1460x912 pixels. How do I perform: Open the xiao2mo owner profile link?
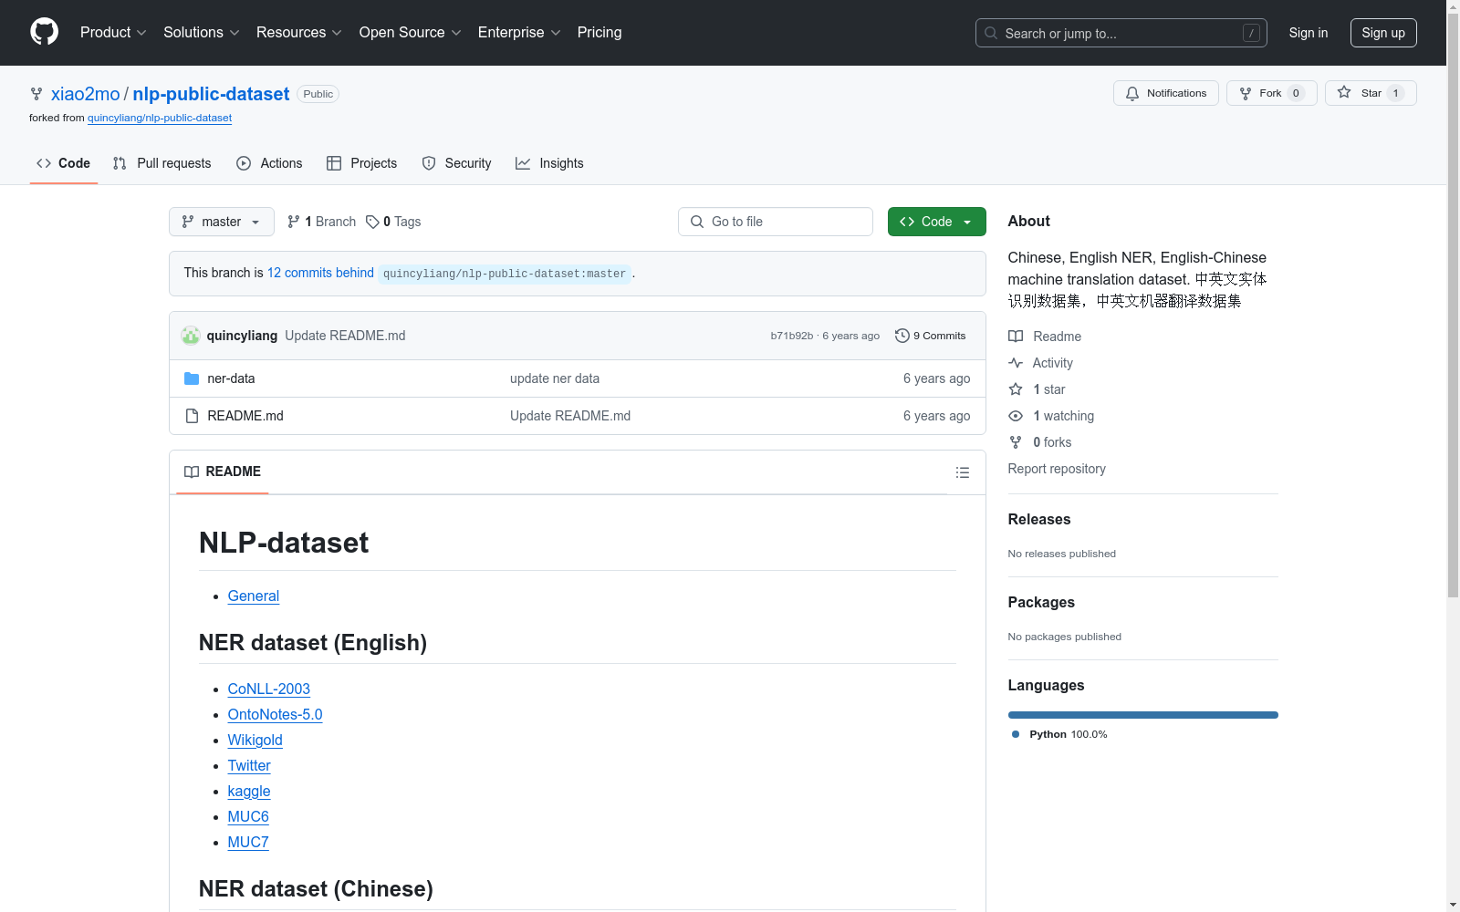[86, 94]
